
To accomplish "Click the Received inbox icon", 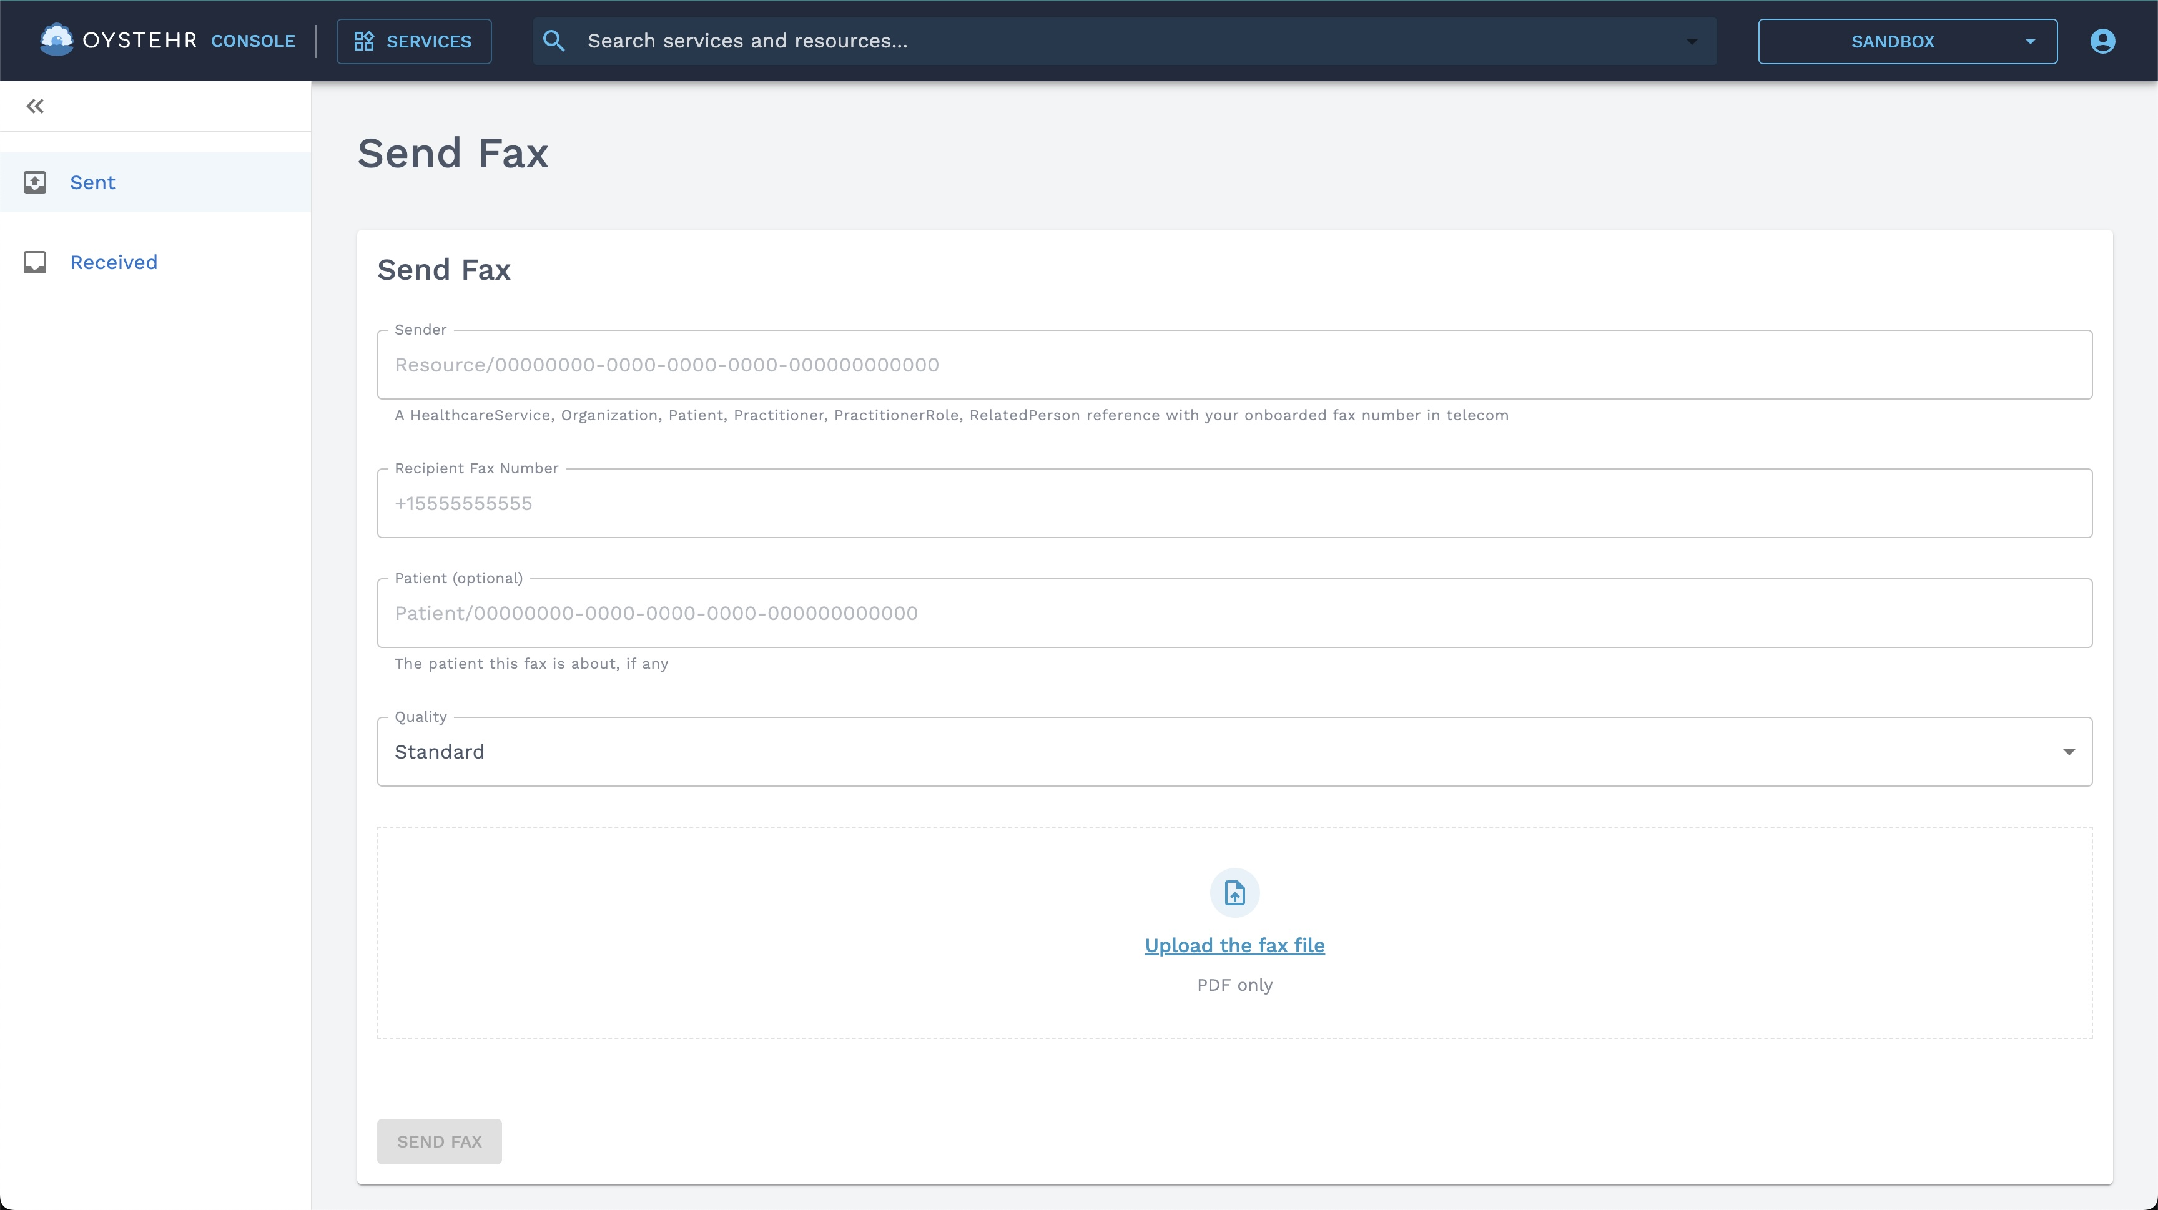I will 35,262.
